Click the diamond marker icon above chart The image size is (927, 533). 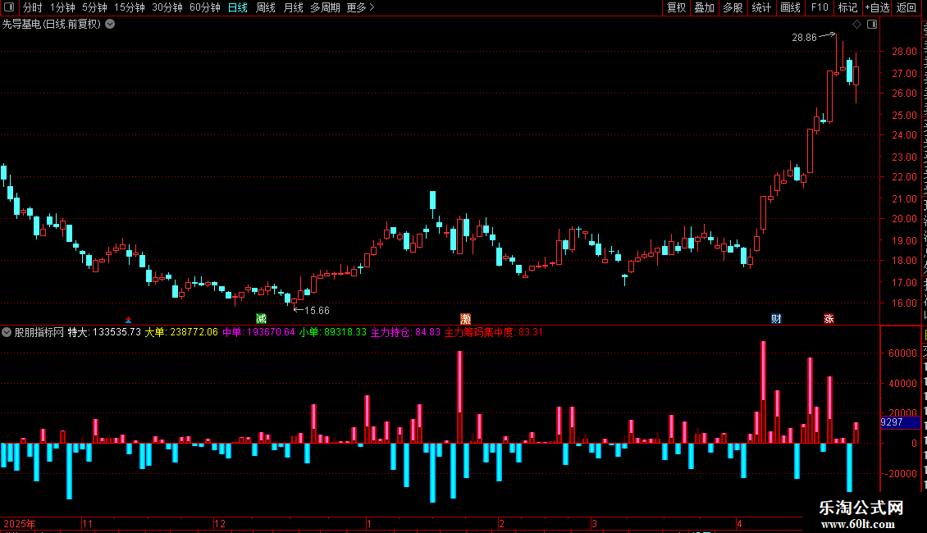pos(856,25)
